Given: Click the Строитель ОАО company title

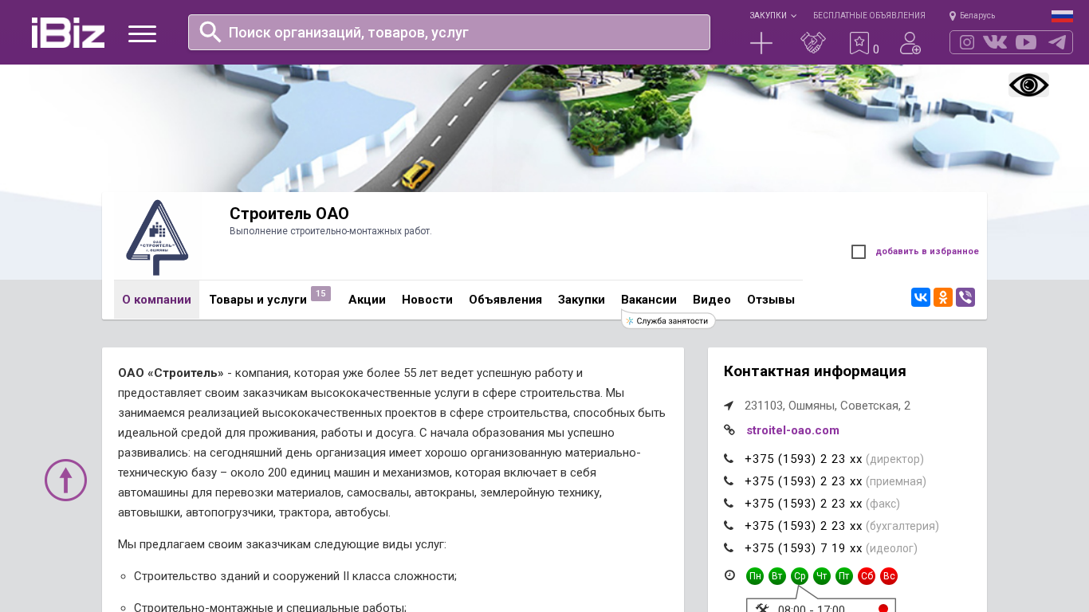Looking at the screenshot, I should (289, 214).
